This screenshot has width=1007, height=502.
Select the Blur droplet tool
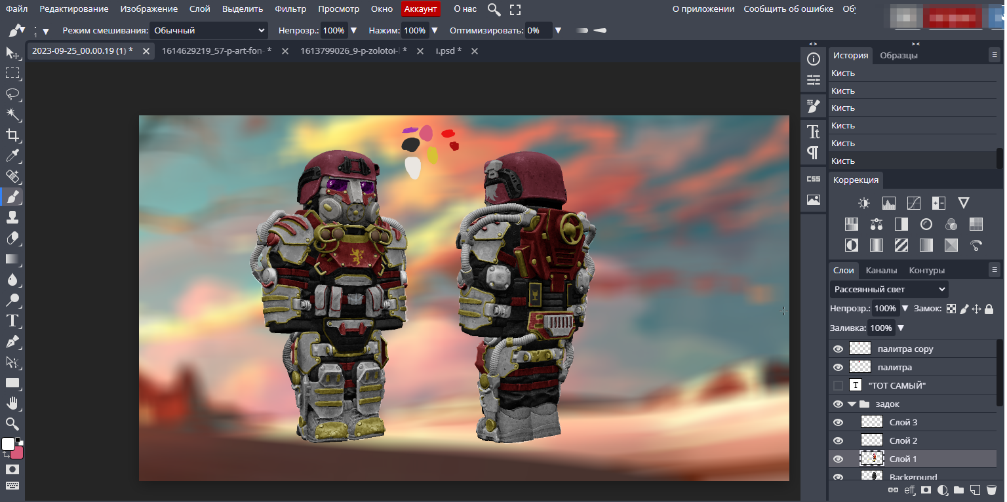pyautogui.click(x=12, y=279)
